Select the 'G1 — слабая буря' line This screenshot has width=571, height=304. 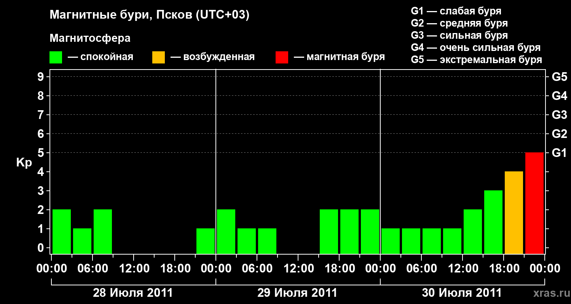456,11
